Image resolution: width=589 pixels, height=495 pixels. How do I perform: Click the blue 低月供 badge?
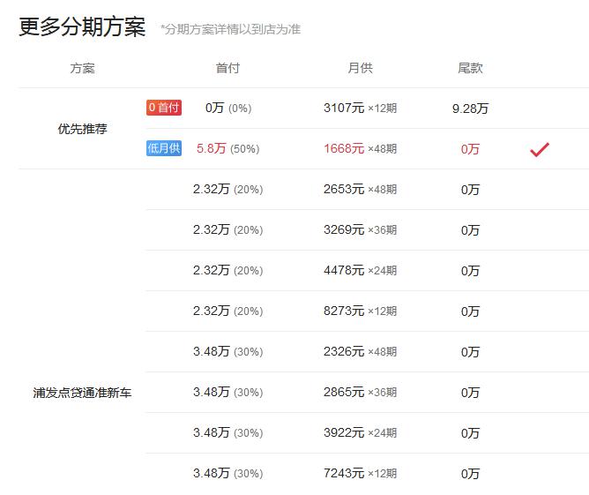click(164, 148)
